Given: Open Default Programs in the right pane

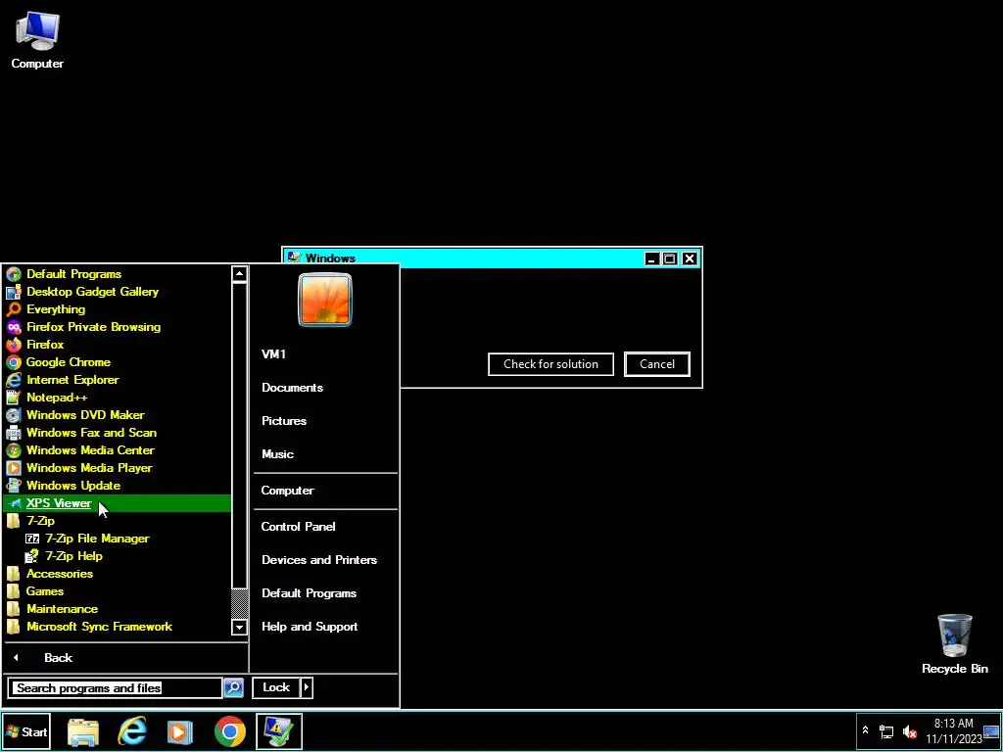Looking at the screenshot, I should tap(325, 592).
